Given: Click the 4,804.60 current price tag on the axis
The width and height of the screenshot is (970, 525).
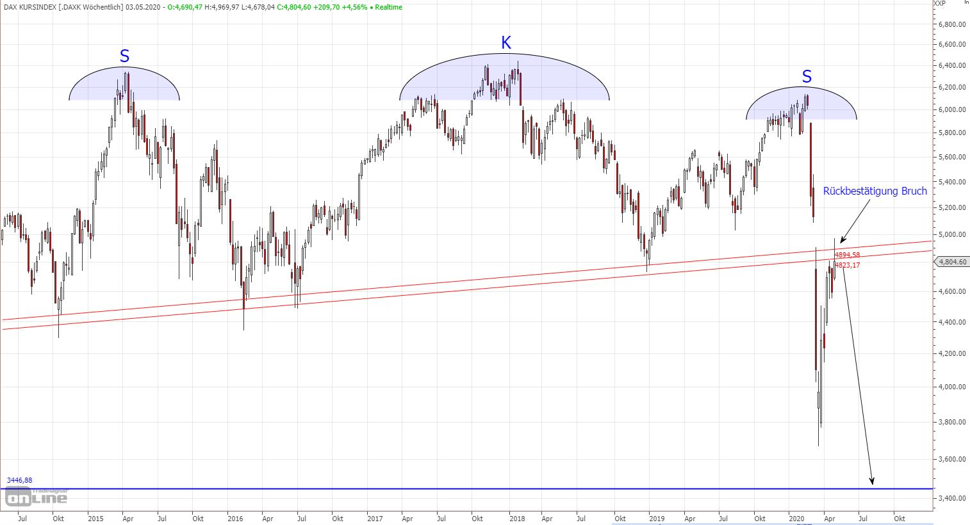Looking at the screenshot, I should [951, 261].
